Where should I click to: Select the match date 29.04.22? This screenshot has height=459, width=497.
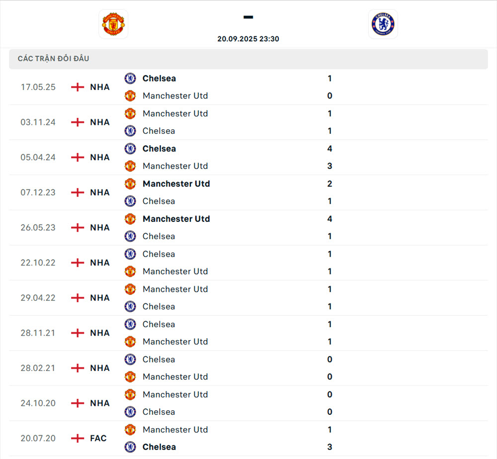pos(38,297)
